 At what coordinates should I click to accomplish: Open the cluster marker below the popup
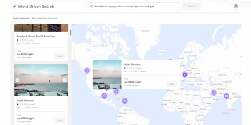click(x=116, y=92)
